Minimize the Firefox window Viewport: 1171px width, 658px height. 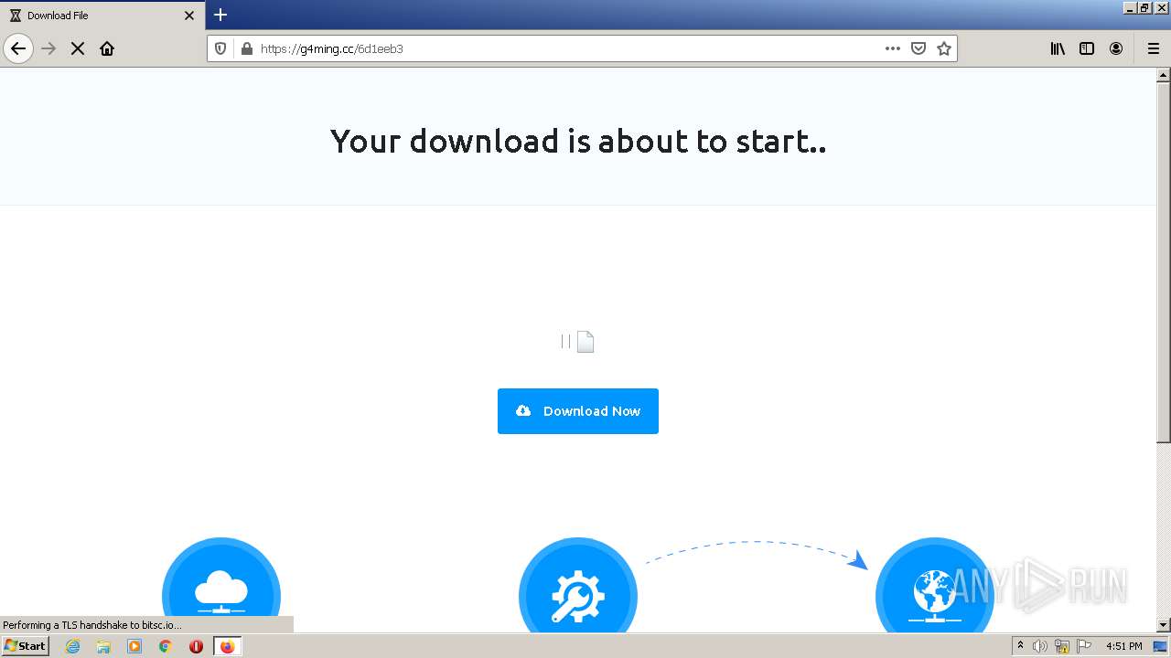point(1130,7)
